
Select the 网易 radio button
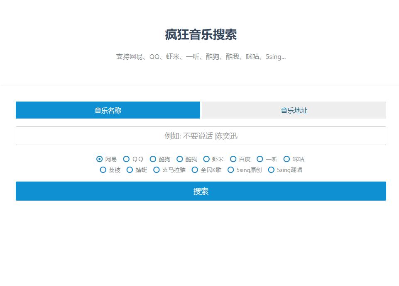pyautogui.click(x=100, y=159)
